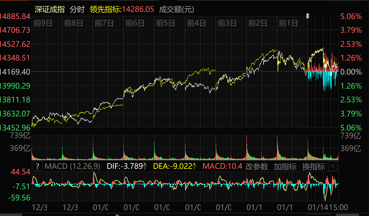369x216 pixels.
Task: Click the 成交额(元) label
Action: click(x=176, y=9)
